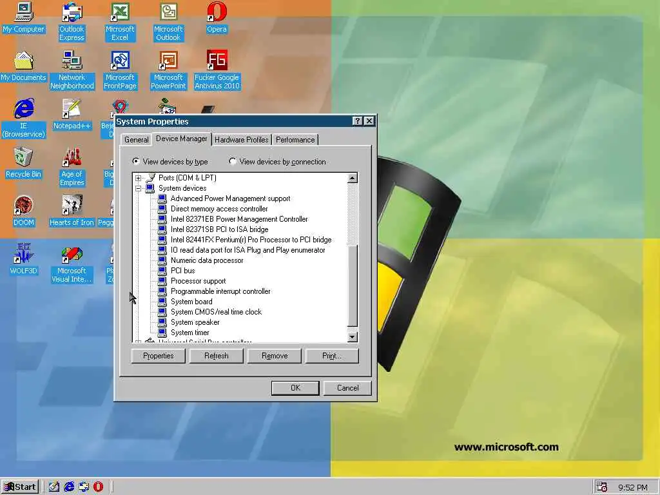Click the Print... button
The image size is (660, 495).
click(x=332, y=356)
